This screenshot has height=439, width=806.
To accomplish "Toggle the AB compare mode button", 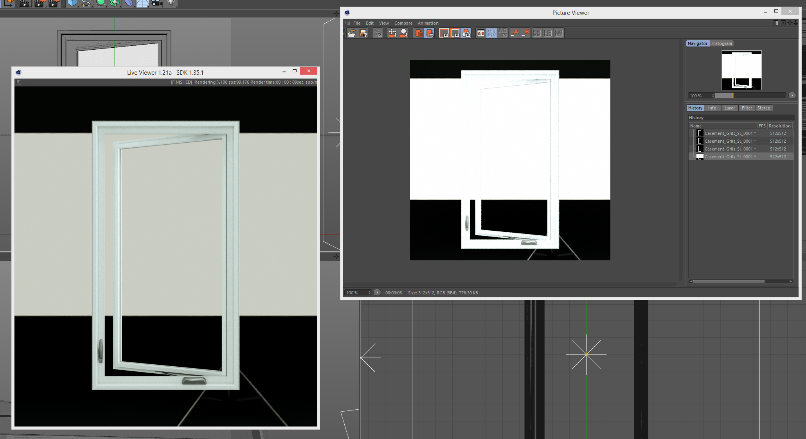I will pyautogui.click(x=480, y=33).
